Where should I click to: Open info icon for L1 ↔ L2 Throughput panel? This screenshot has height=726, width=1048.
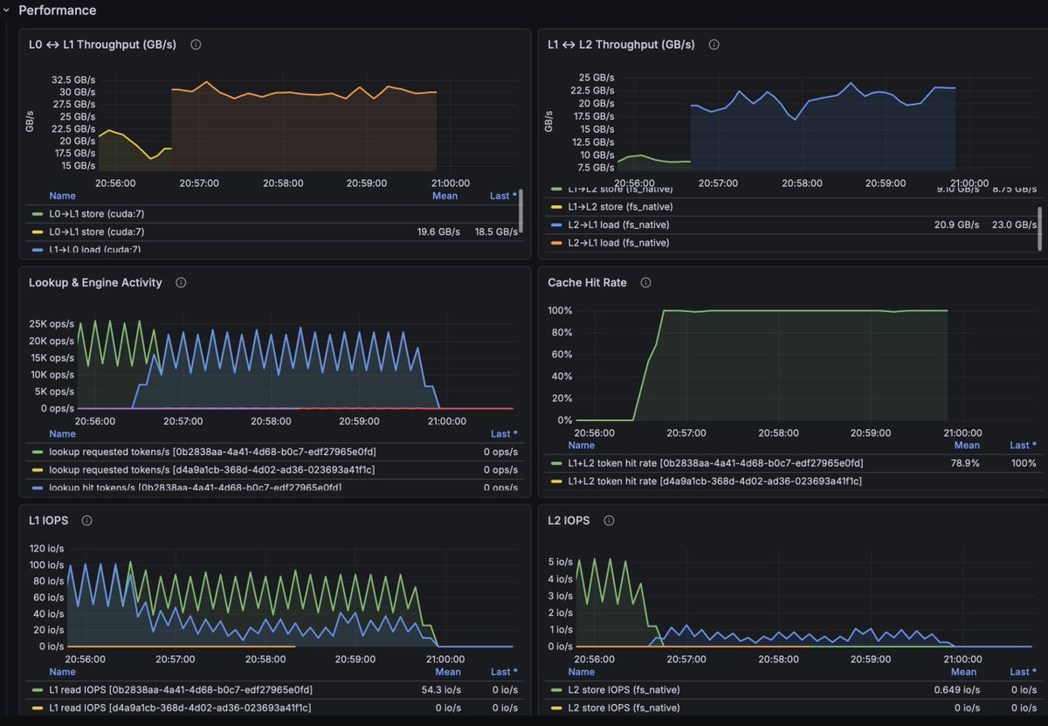tap(714, 45)
